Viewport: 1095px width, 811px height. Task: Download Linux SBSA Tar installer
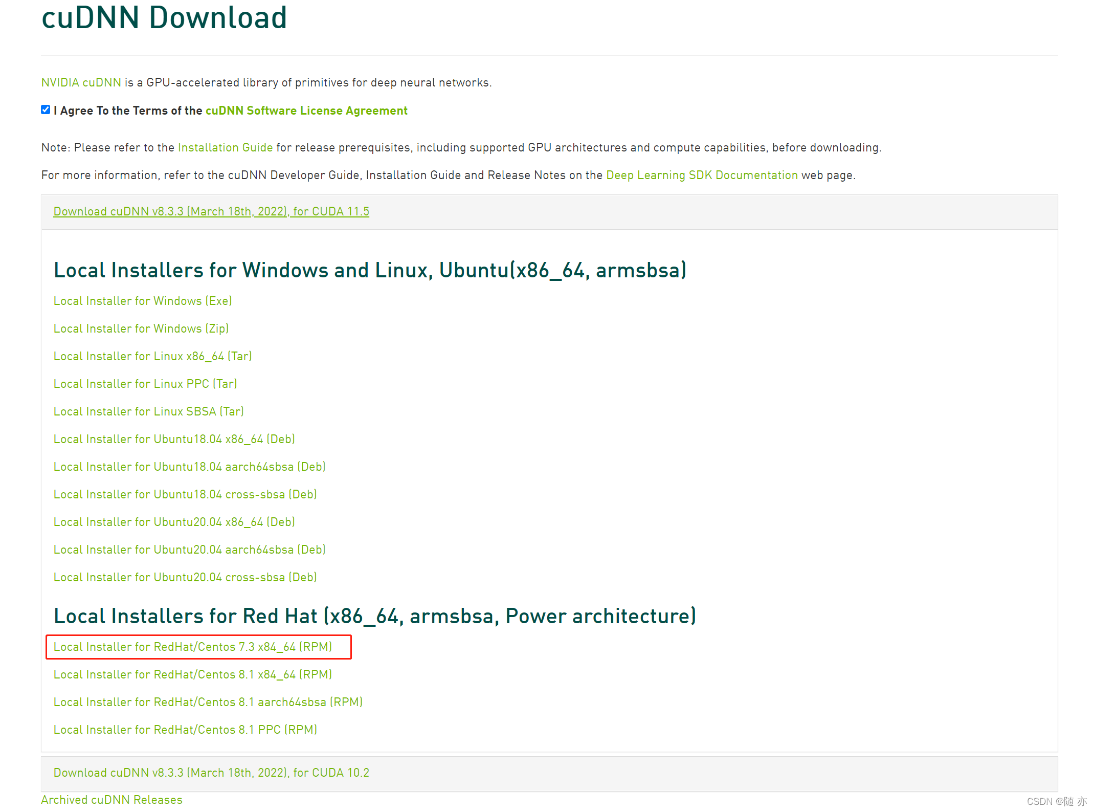tap(148, 411)
